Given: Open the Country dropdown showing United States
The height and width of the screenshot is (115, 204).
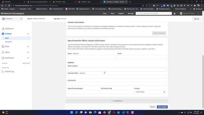Looking at the screenshot, I should pos(150,92).
